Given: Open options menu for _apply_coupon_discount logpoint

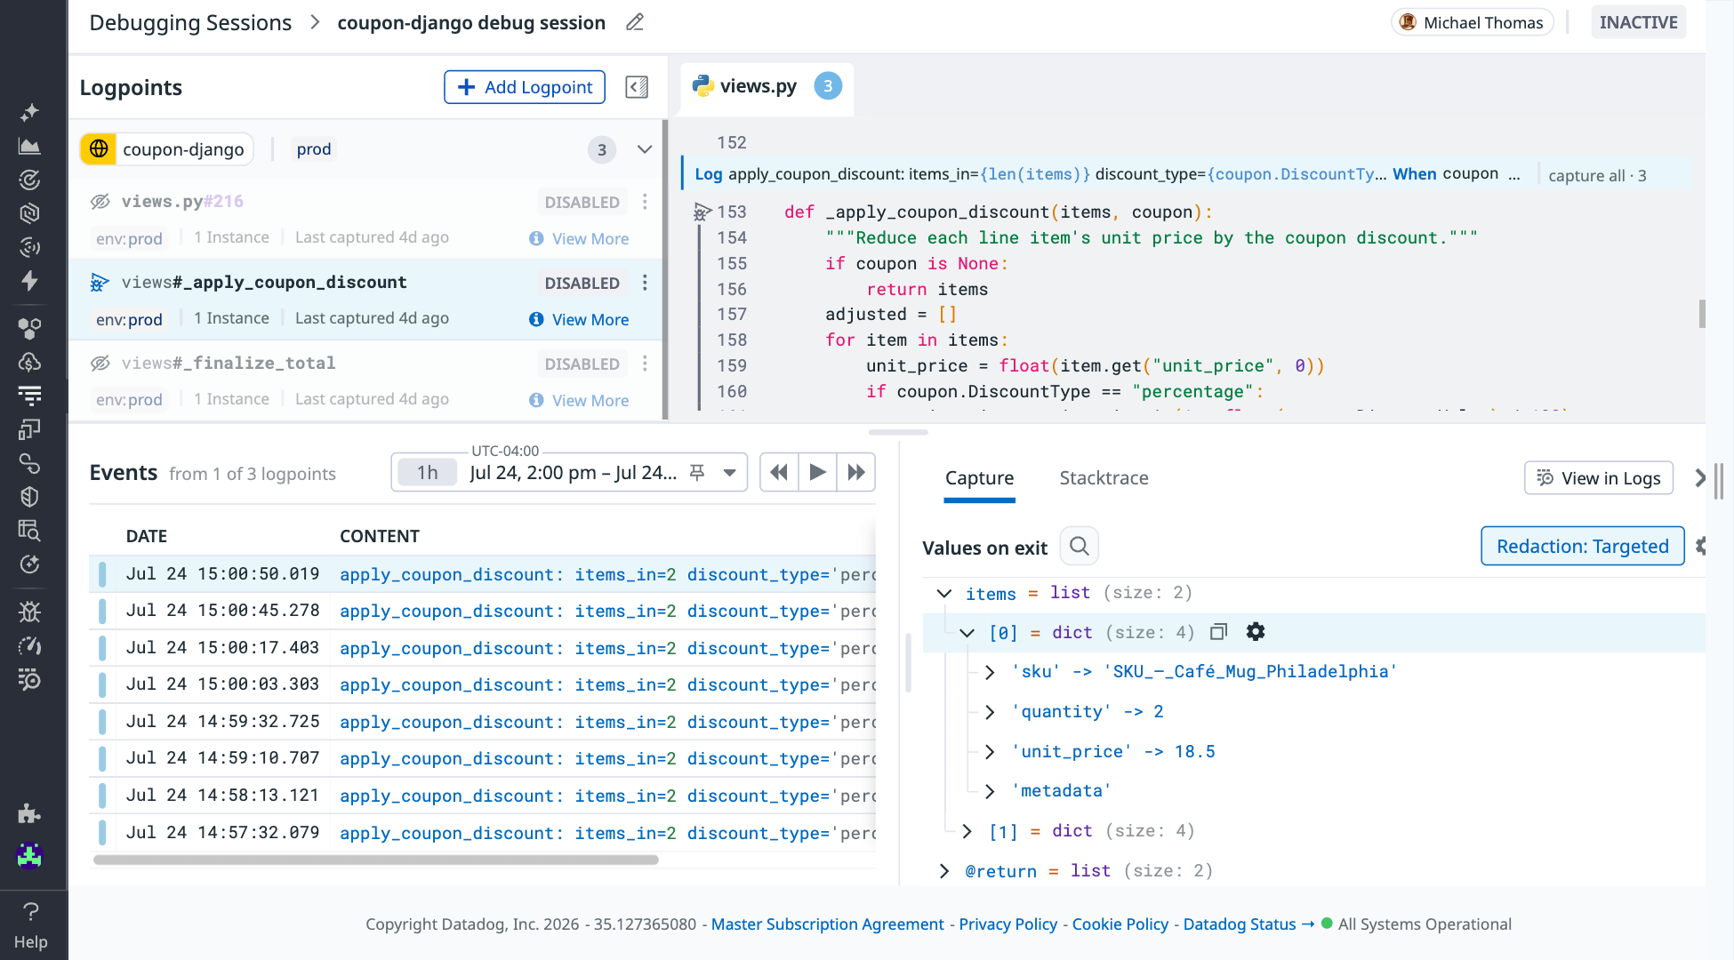Looking at the screenshot, I should (645, 283).
